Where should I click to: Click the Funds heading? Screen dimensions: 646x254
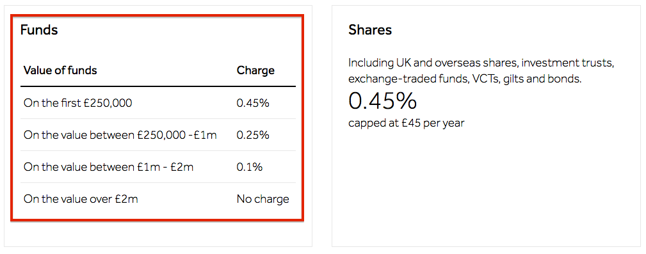38,30
